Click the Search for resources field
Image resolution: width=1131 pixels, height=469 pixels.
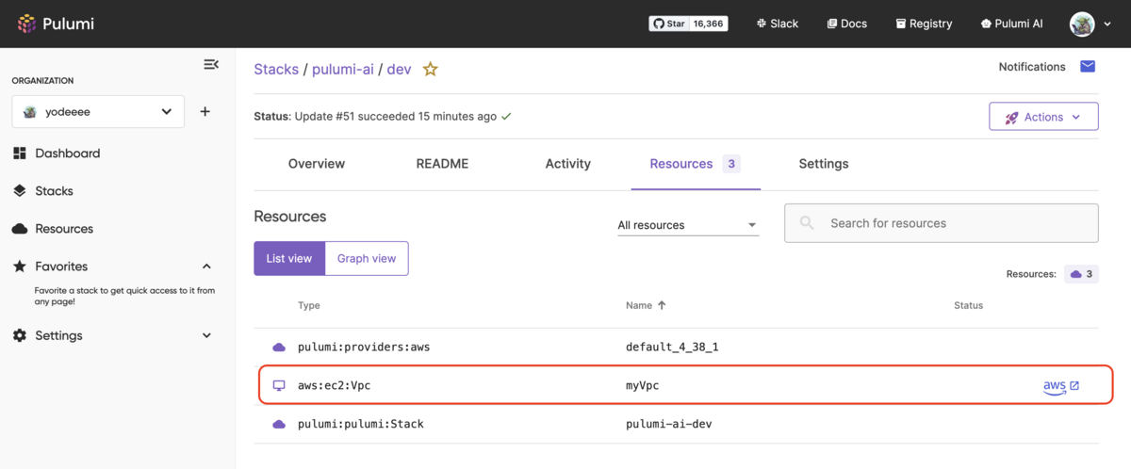click(x=942, y=223)
